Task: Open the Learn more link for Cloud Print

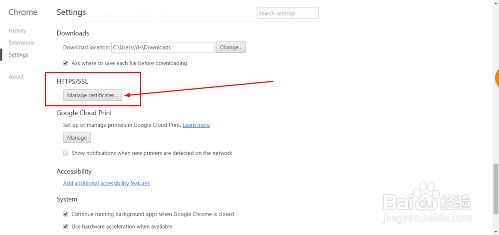Action: 196,125
